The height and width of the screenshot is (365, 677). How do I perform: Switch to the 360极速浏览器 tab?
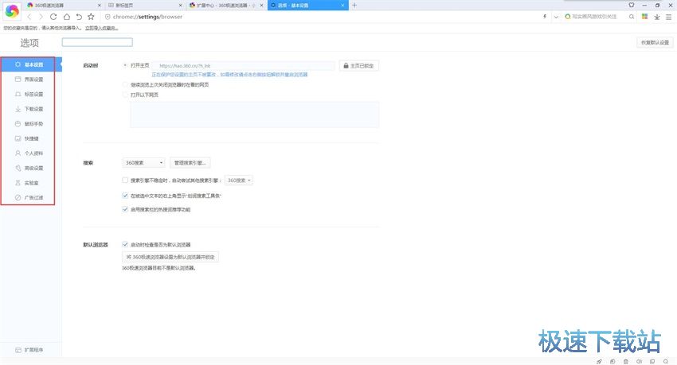pos(64,6)
